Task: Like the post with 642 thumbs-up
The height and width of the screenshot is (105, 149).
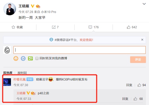Action: [128, 27]
